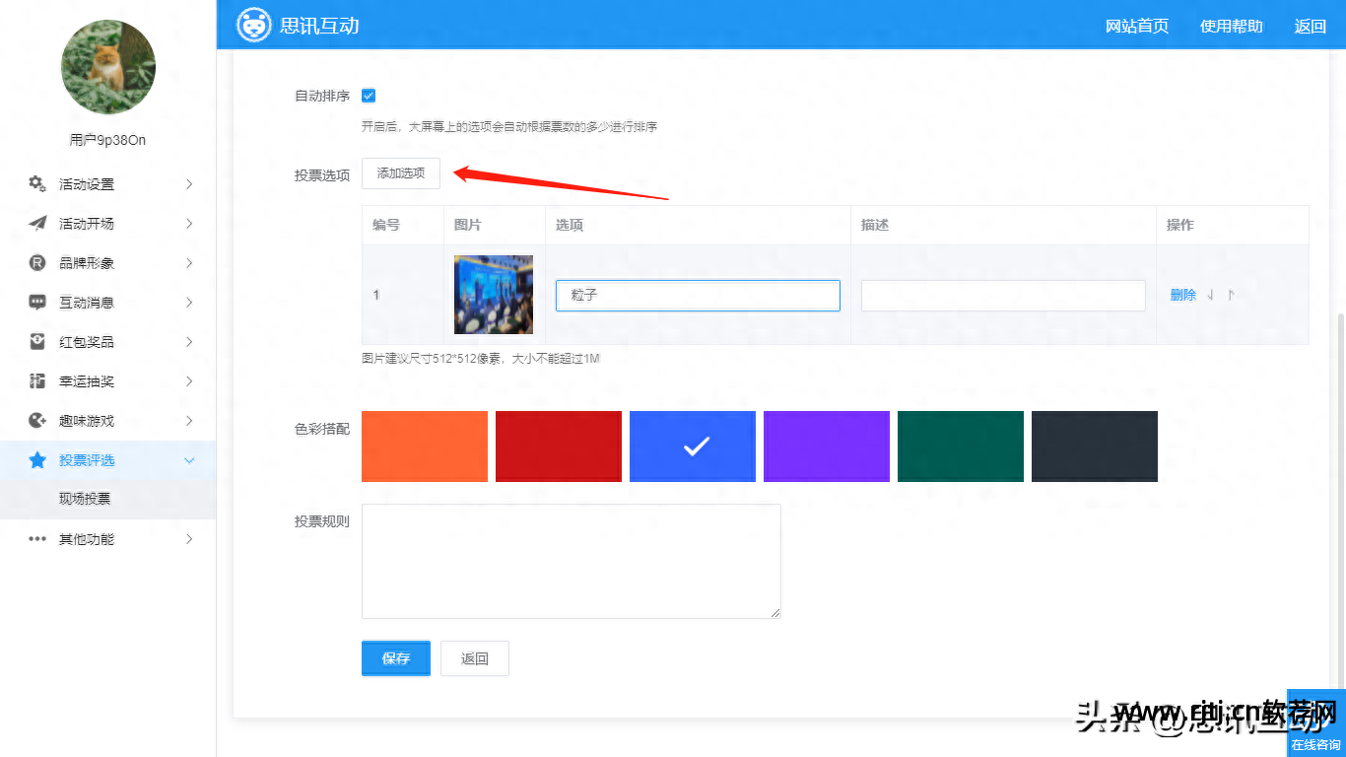Move option 粒子 down using the down arrow
Screen dimensions: 1346x757
(1210, 294)
